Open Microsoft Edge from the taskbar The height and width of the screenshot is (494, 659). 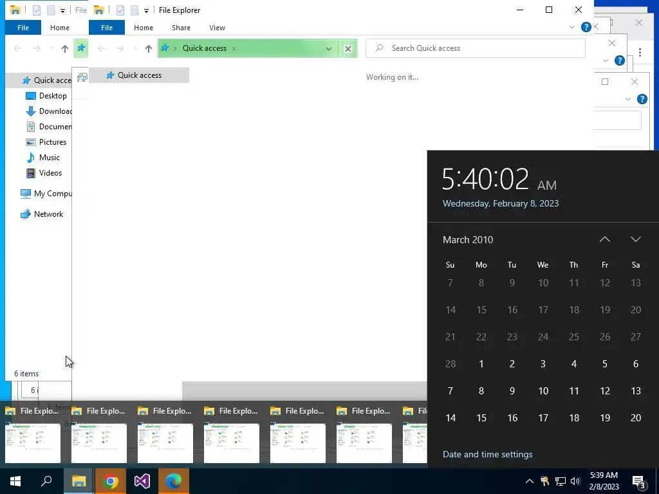click(174, 481)
